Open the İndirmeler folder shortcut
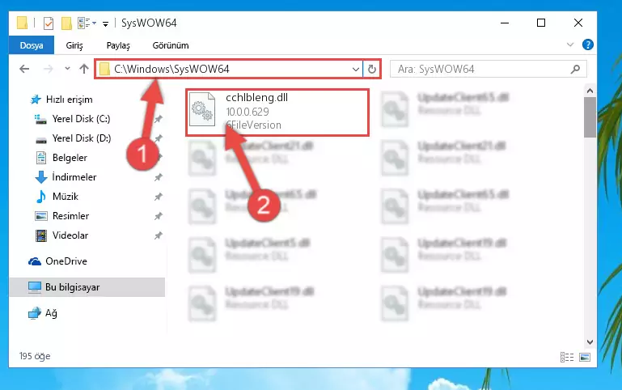This screenshot has width=622, height=390. [74, 177]
